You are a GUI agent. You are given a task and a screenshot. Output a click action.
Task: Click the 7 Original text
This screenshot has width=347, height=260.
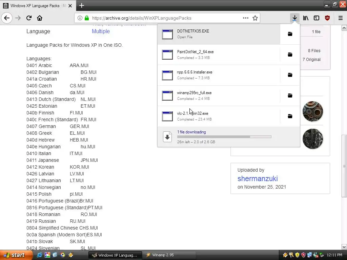click(x=311, y=60)
